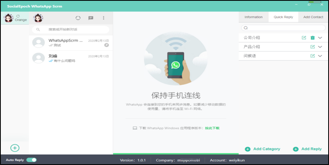Screen dimensions: 329x165
Task: Open the profile avatar in the chat list header
Action: point(38,18)
